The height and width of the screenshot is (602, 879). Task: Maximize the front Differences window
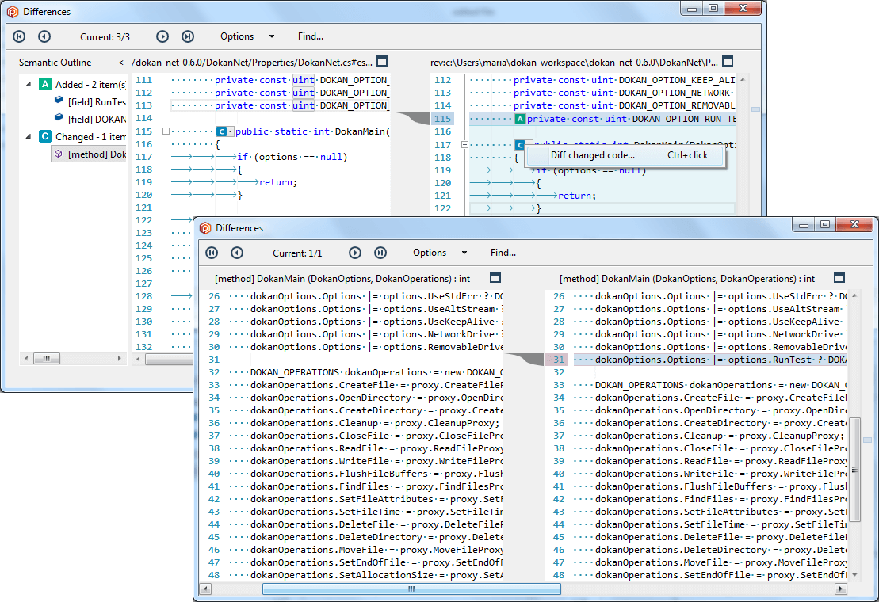click(824, 224)
